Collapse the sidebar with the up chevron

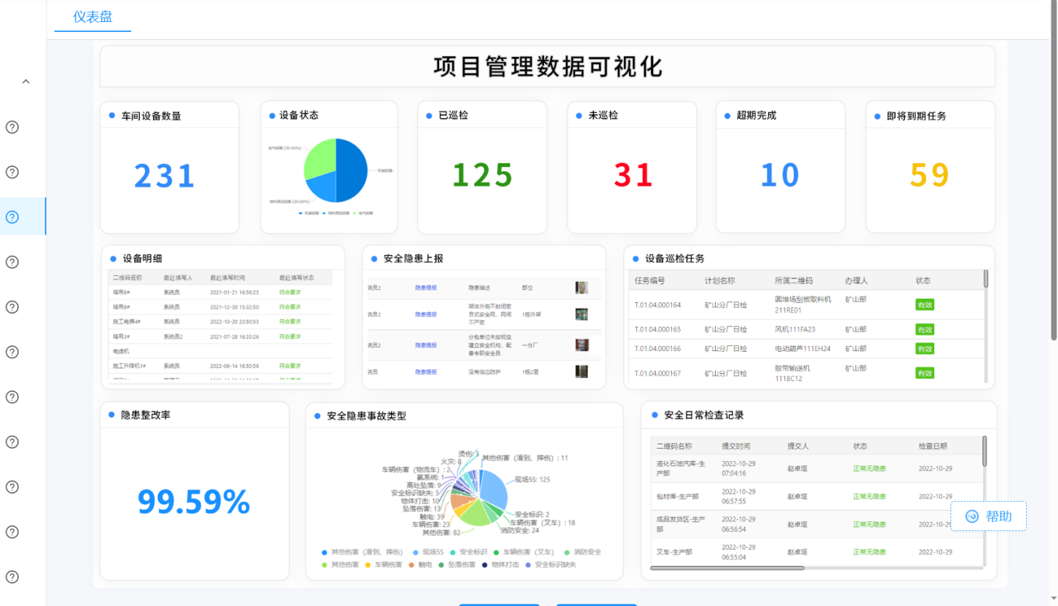pos(25,82)
